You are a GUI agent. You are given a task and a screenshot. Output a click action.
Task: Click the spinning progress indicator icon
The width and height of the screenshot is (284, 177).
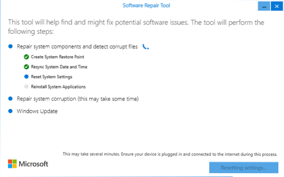pos(146,48)
